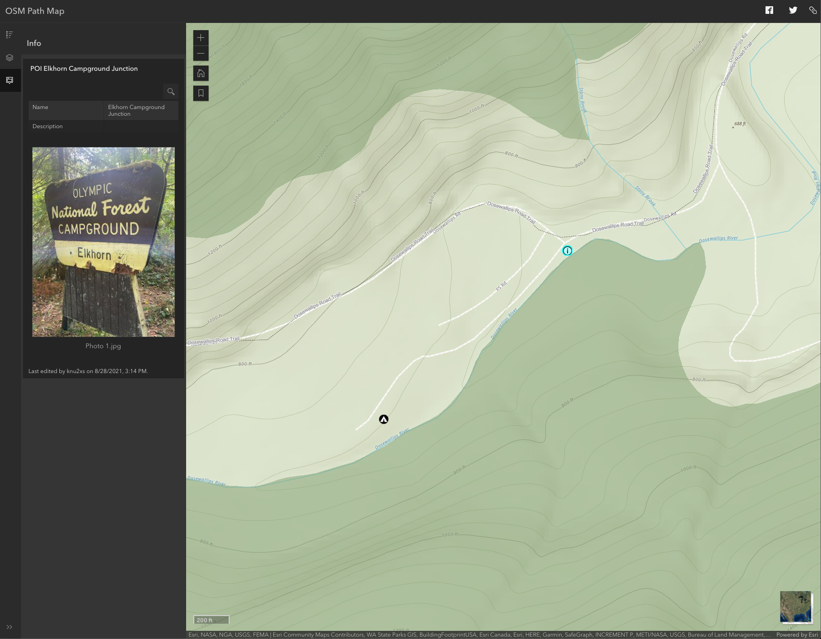Zoom to feature using magnifier icon
This screenshot has width=821, height=639.
point(171,91)
